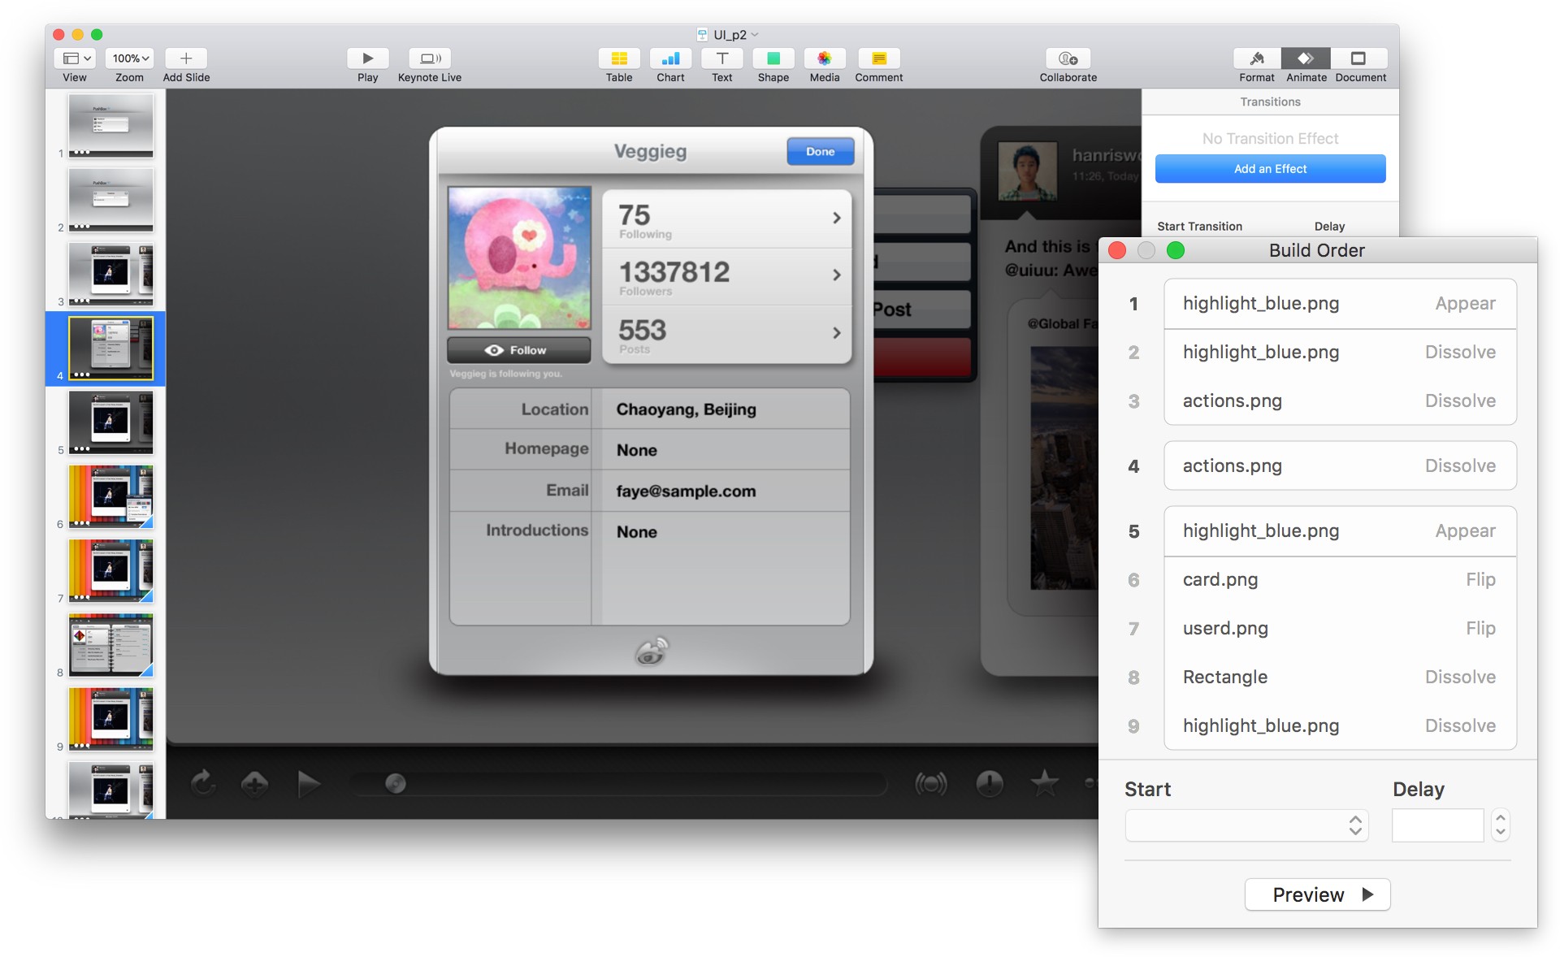
Task: Toggle the Animate inspector tab
Action: [x=1306, y=58]
